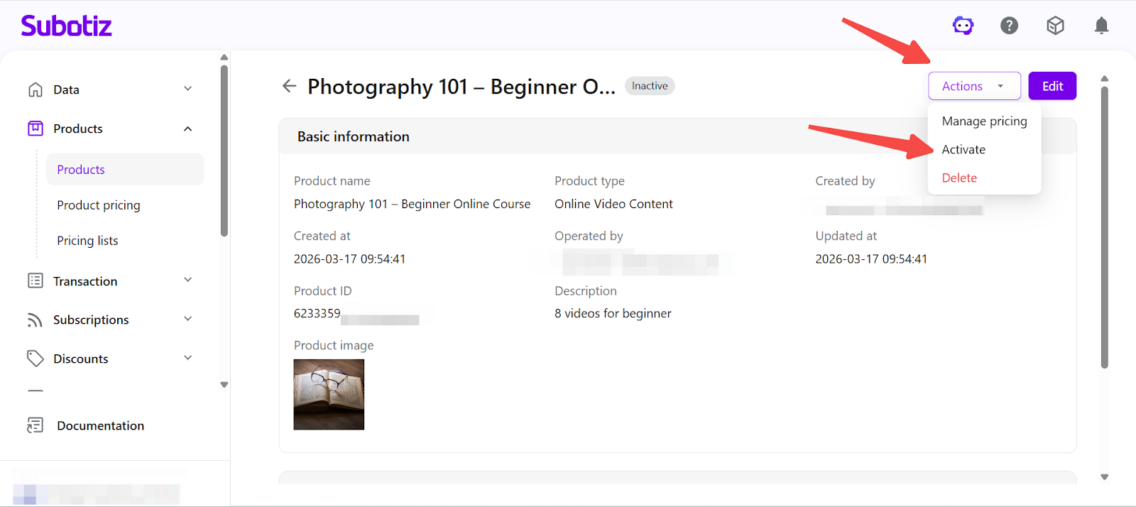Click the Documentation icon in sidebar
This screenshot has width=1136, height=507.
click(x=35, y=425)
